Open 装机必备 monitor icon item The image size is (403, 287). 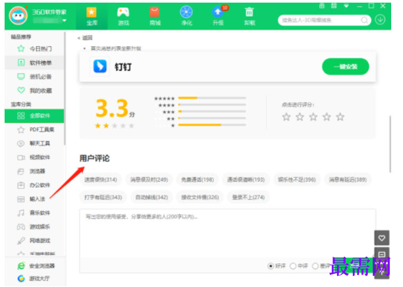point(34,76)
